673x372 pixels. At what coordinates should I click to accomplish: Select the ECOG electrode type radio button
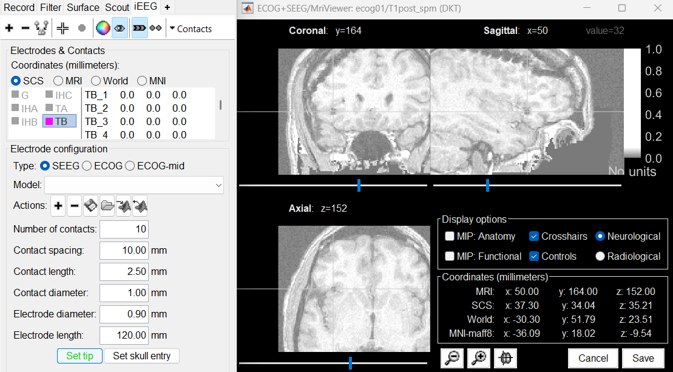87,166
